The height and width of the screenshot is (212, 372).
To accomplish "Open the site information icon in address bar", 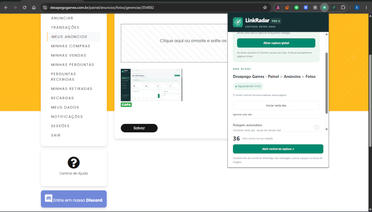I will coord(45,7).
